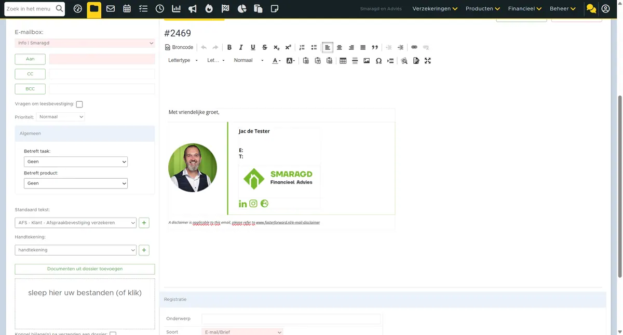Open the mail envelope icon

[111, 9]
